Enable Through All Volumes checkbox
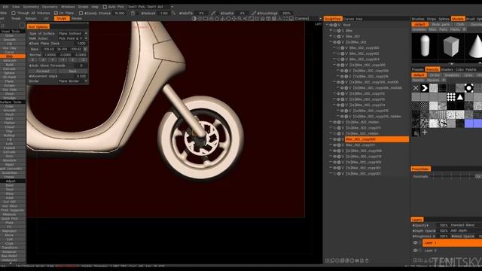 [14, 14]
